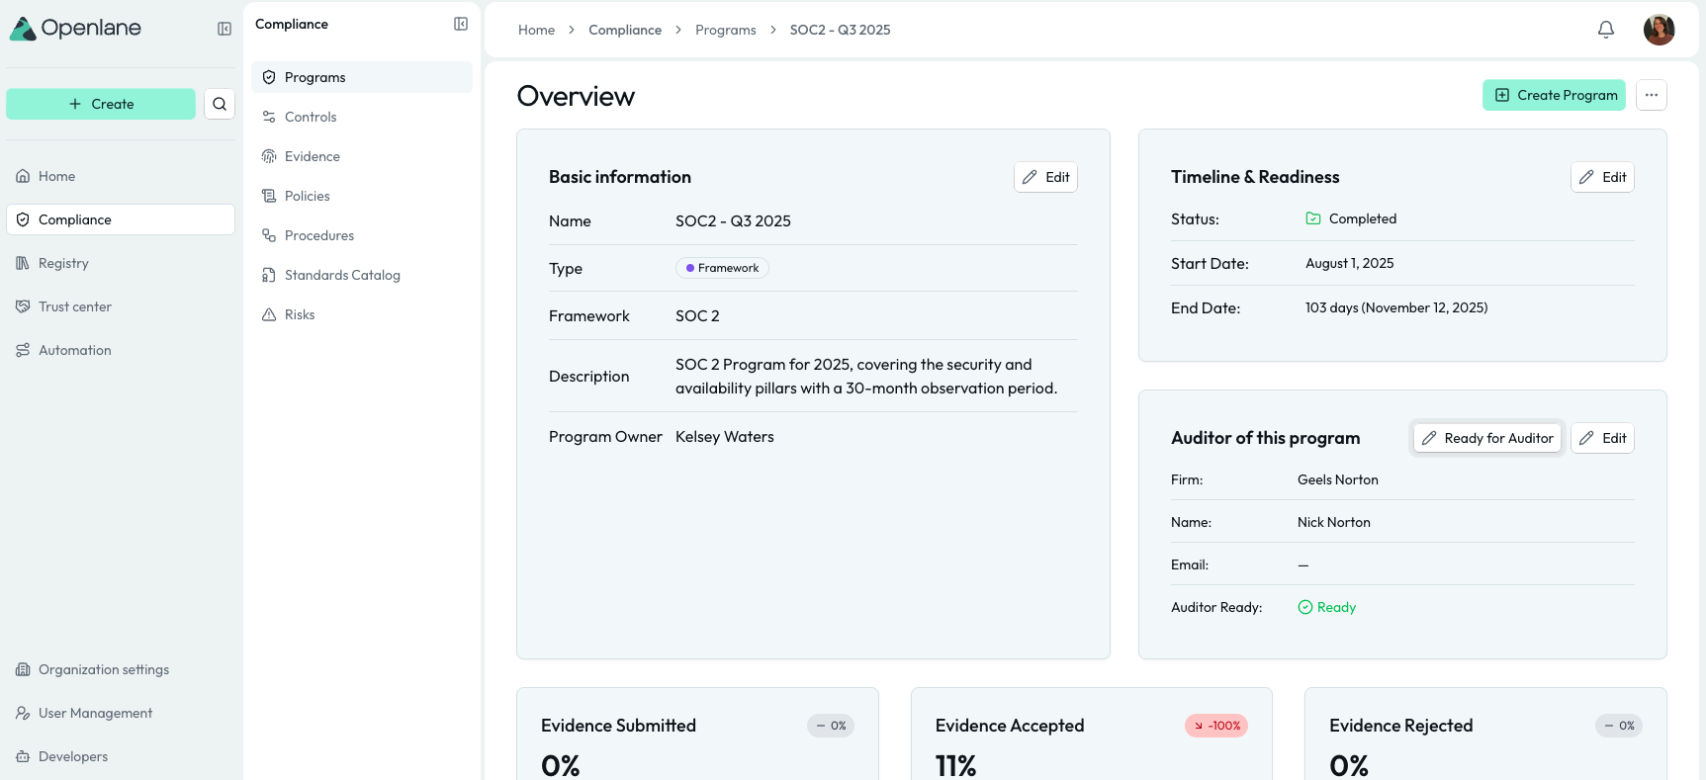
Task: Open the Risks section
Action: pyautogui.click(x=300, y=314)
